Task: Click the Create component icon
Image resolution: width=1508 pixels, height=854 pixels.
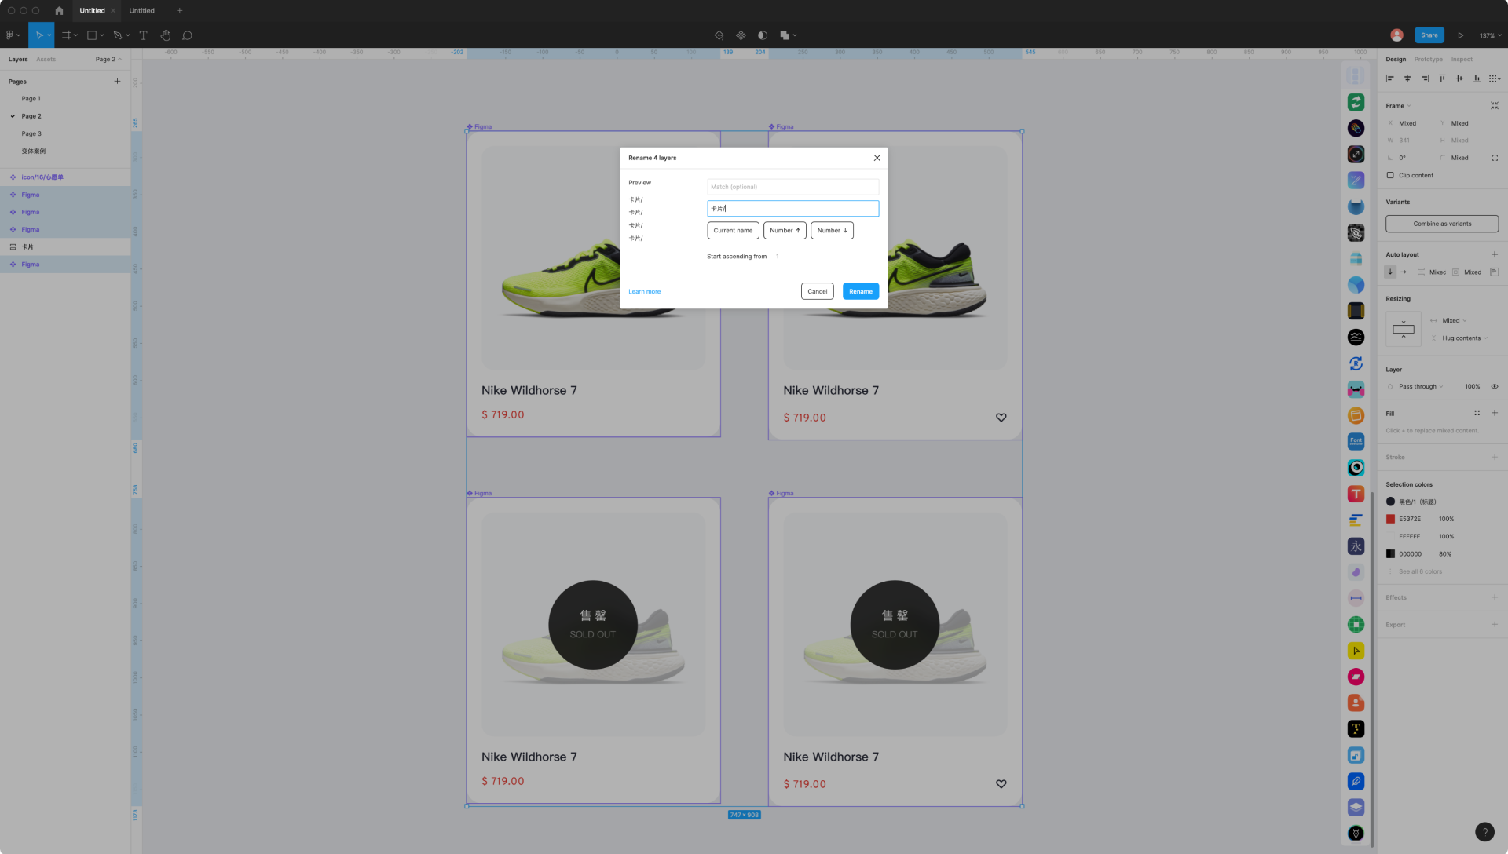Action: point(741,35)
